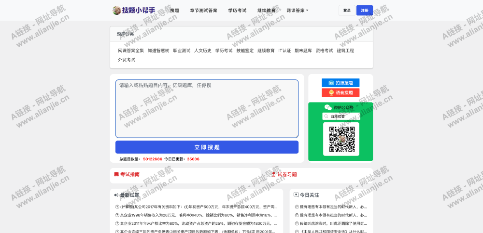Click the pin icon beside 试卷习题
Viewport: 483px width, 233px height.
pos(273,174)
